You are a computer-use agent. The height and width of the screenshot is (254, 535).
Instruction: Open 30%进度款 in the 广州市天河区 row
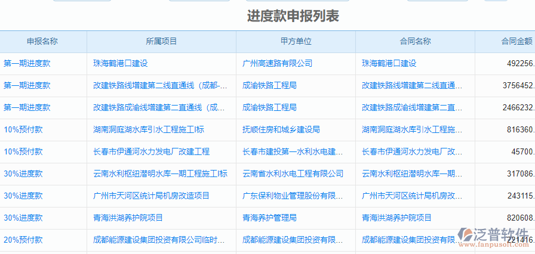click(23, 196)
